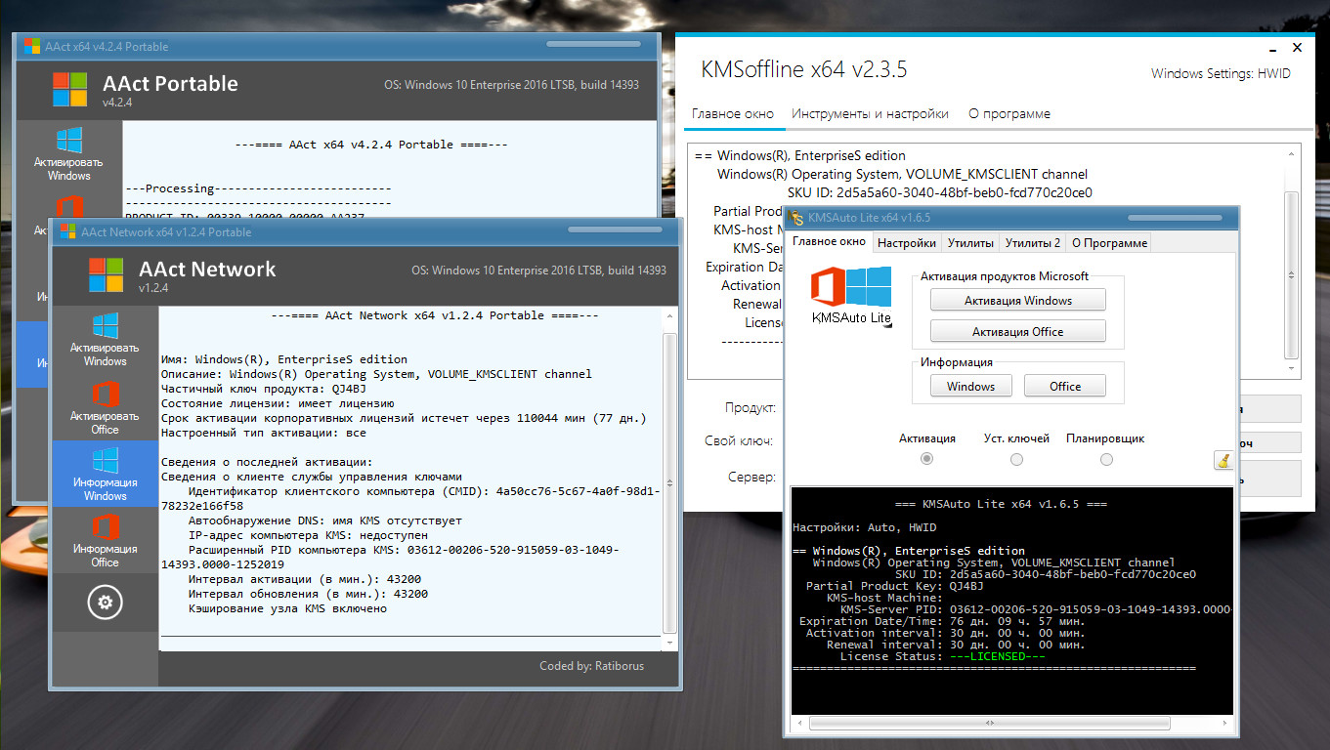Open О Программе tab in KMSAuto Lite
Screen dimensions: 1330x750
[1109, 242]
